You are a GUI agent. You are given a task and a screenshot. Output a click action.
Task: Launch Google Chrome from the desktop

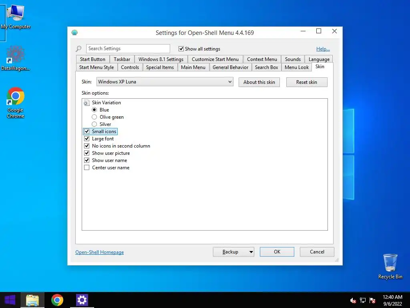click(x=16, y=103)
